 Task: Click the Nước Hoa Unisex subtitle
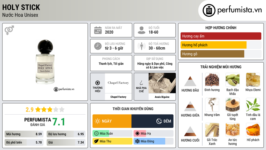click(20, 15)
